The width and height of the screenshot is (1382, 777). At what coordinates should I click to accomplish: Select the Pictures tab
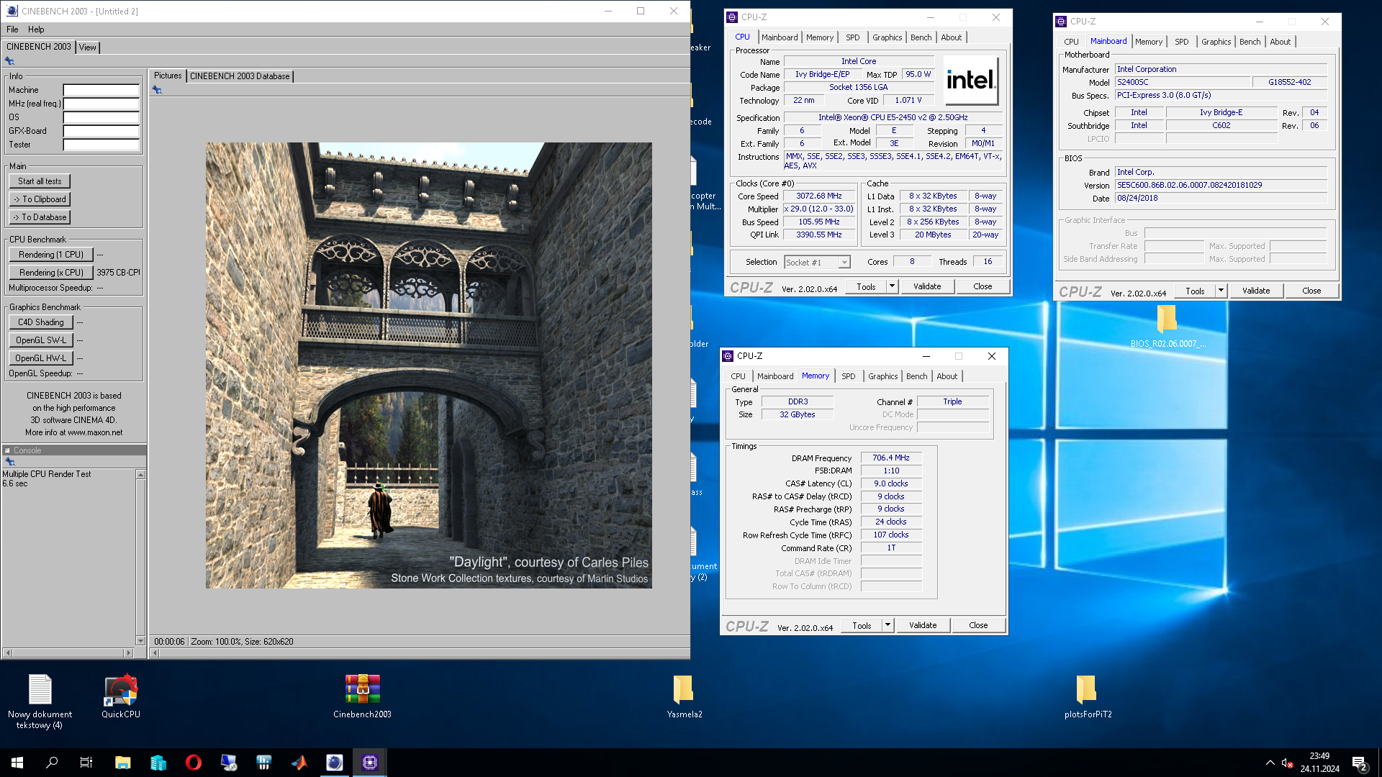coord(168,76)
